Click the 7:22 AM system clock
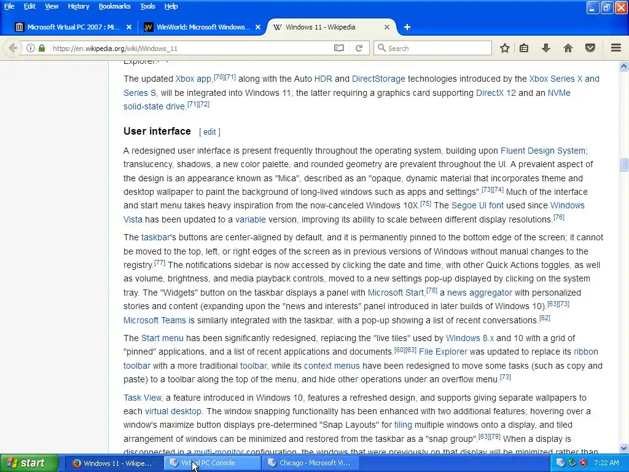 point(606,463)
